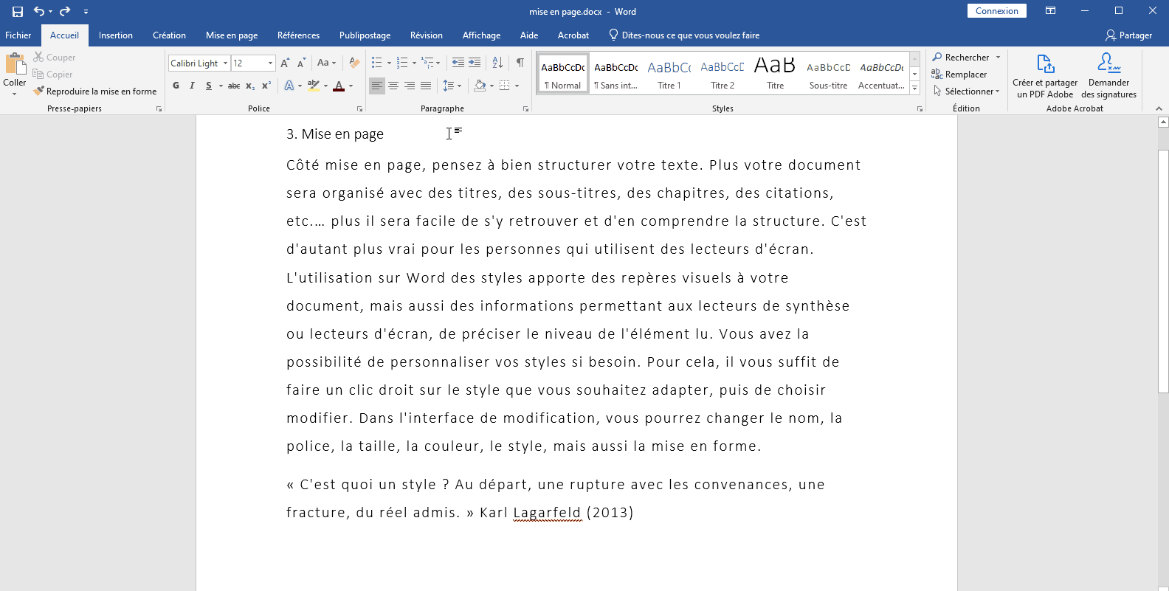Open the line spacing dropdown

452,86
